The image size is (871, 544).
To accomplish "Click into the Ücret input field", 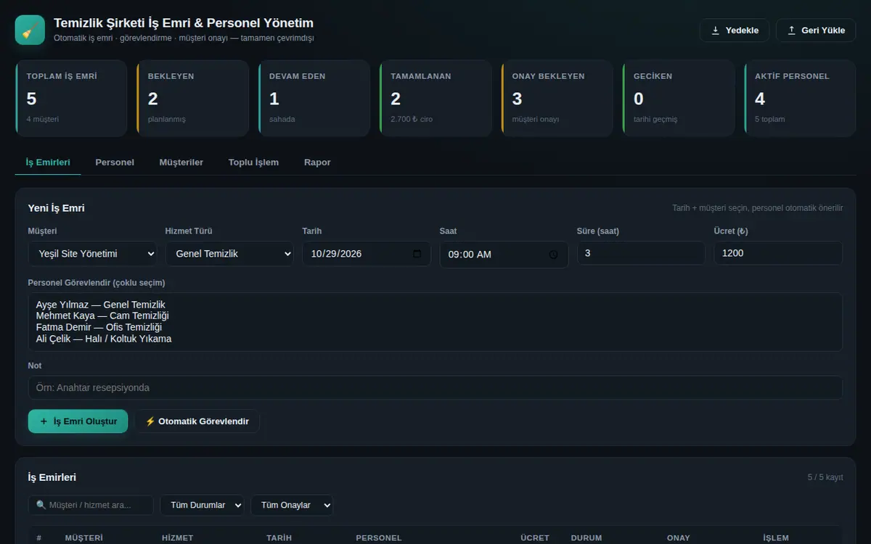I will pos(778,253).
